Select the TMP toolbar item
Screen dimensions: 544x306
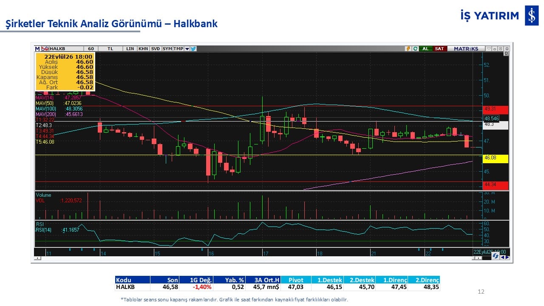[178, 48]
